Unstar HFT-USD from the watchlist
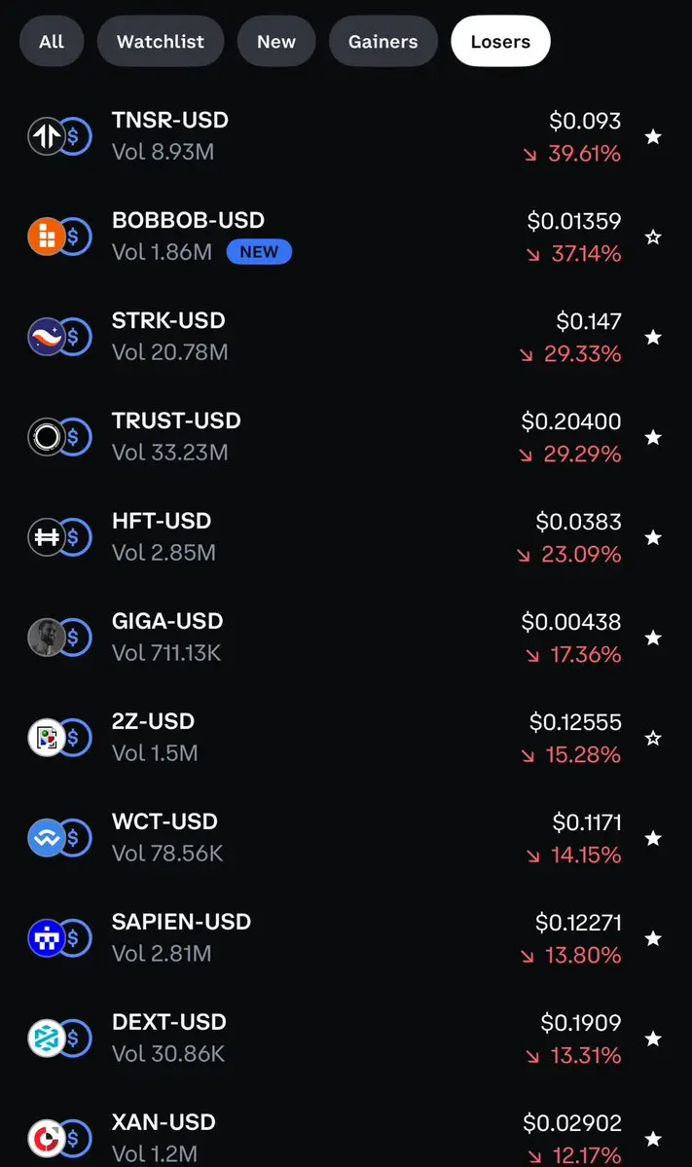This screenshot has height=1167, width=692. (x=653, y=538)
